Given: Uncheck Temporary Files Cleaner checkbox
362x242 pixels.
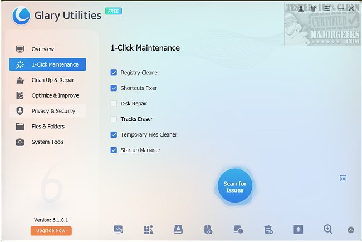Looking at the screenshot, I should tap(114, 134).
